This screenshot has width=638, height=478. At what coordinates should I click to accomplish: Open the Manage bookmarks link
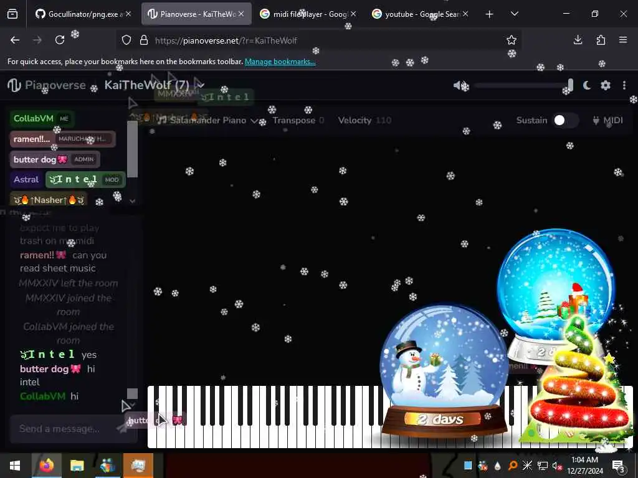tap(280, 62)
